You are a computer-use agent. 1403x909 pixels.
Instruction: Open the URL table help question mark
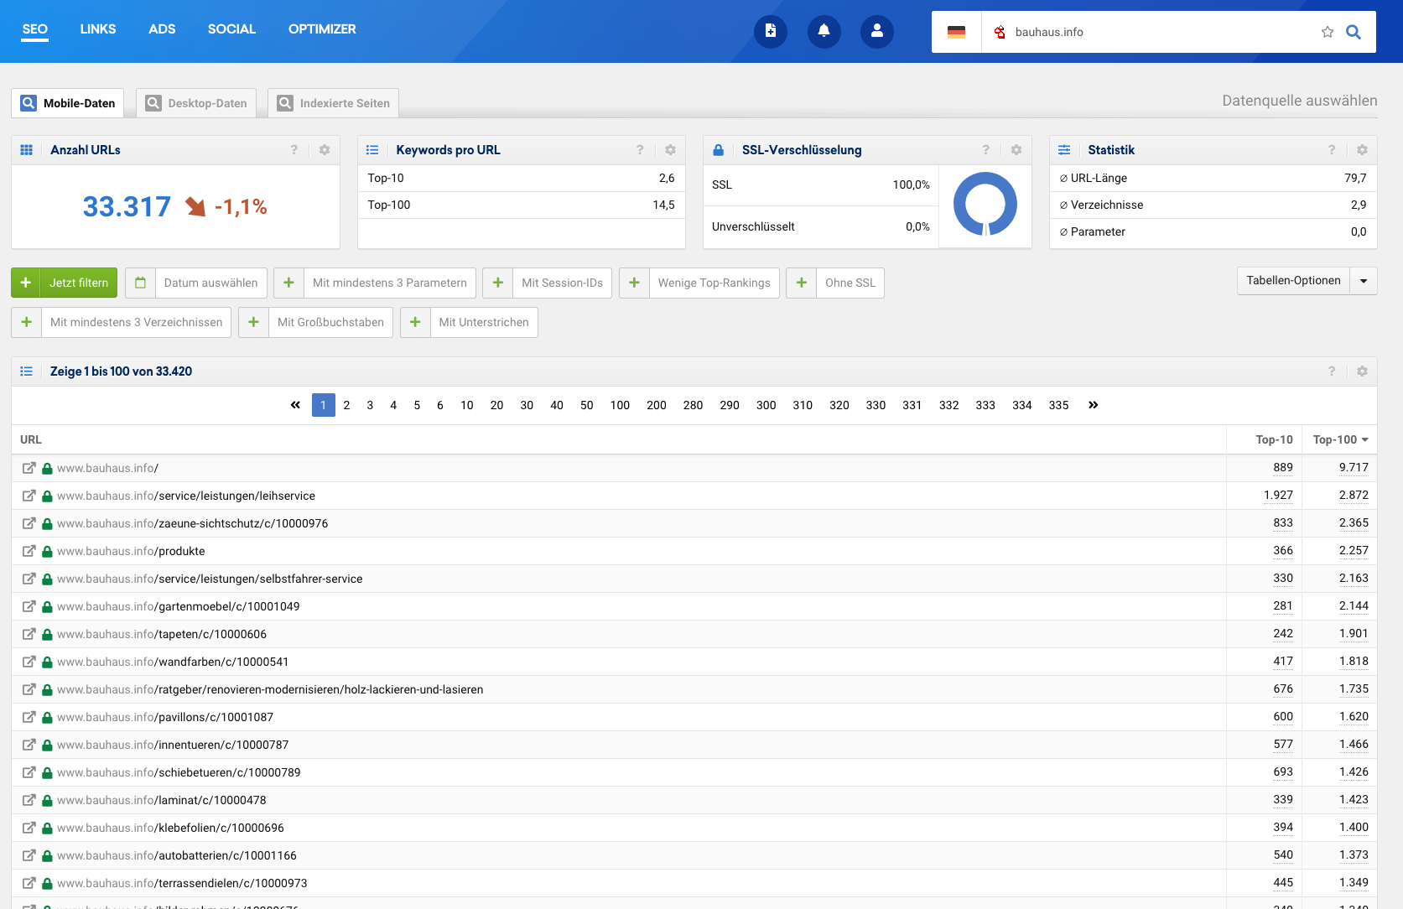coord(1332,371)
